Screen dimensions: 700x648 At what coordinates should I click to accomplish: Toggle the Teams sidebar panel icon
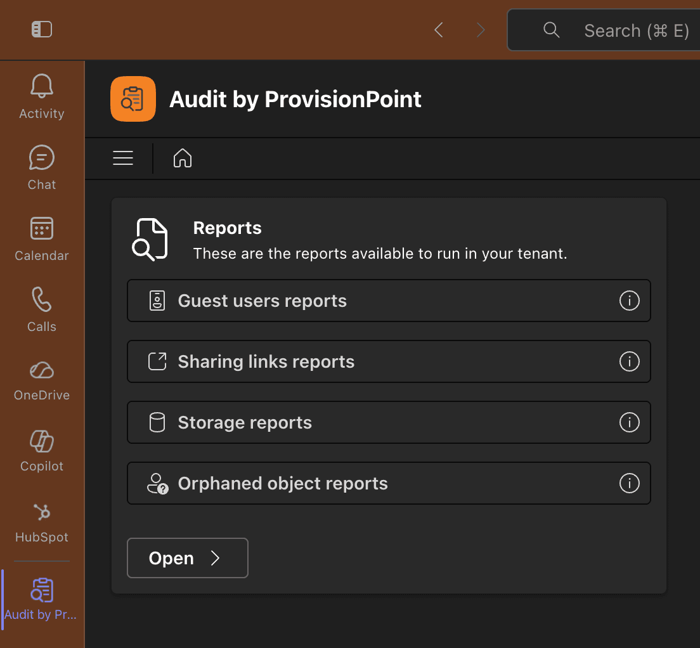point(41,29)
